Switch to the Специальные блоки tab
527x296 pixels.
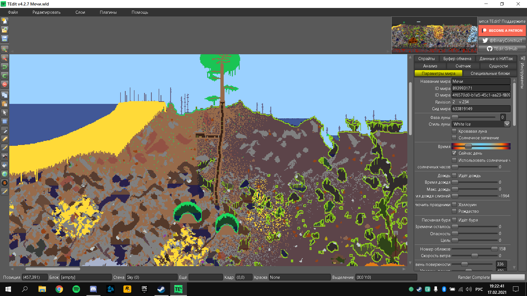(490, 73)
